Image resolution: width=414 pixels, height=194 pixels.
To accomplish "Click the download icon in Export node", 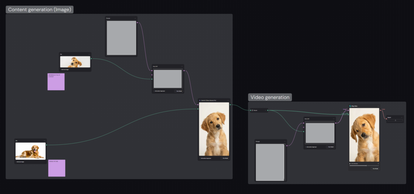I will click(x=395, y=120).
